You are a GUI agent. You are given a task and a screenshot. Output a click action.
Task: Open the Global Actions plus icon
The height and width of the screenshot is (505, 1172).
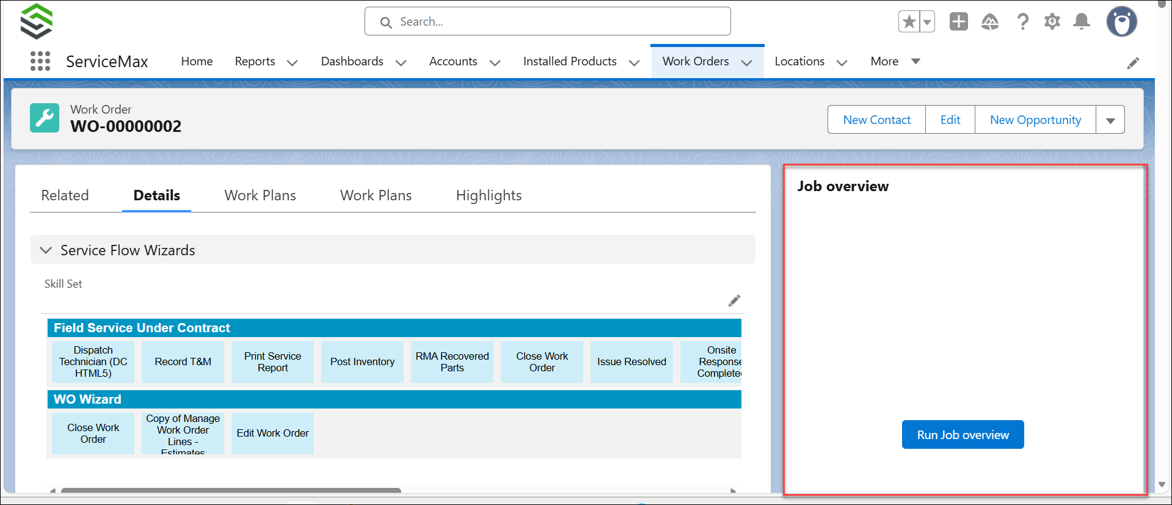pos(959,21)
